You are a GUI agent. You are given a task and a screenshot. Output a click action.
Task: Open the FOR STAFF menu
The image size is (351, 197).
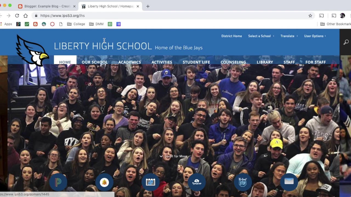click(x=316, y=62)
